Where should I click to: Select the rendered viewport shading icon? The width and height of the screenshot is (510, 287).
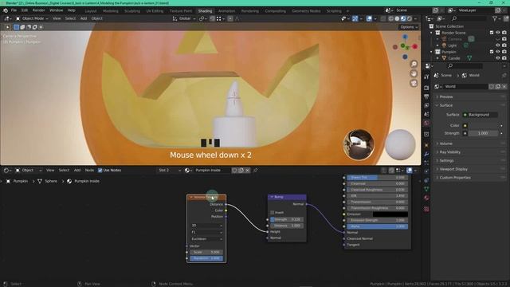[x=410, y=18]
